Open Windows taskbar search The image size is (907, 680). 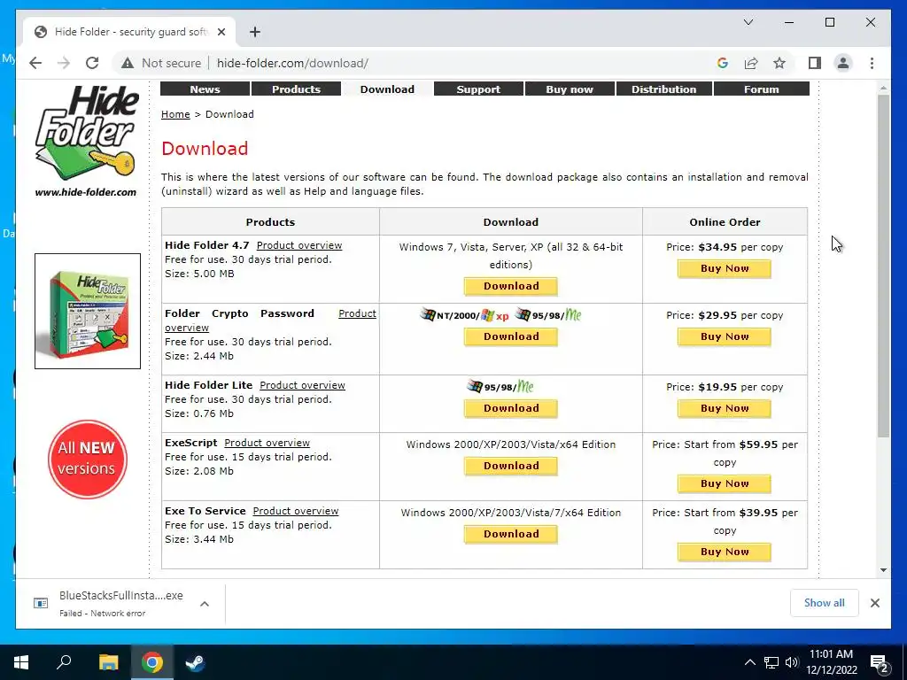click(x=64, y=662)
